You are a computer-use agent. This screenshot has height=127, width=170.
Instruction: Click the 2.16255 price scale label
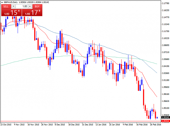(166, 10)
